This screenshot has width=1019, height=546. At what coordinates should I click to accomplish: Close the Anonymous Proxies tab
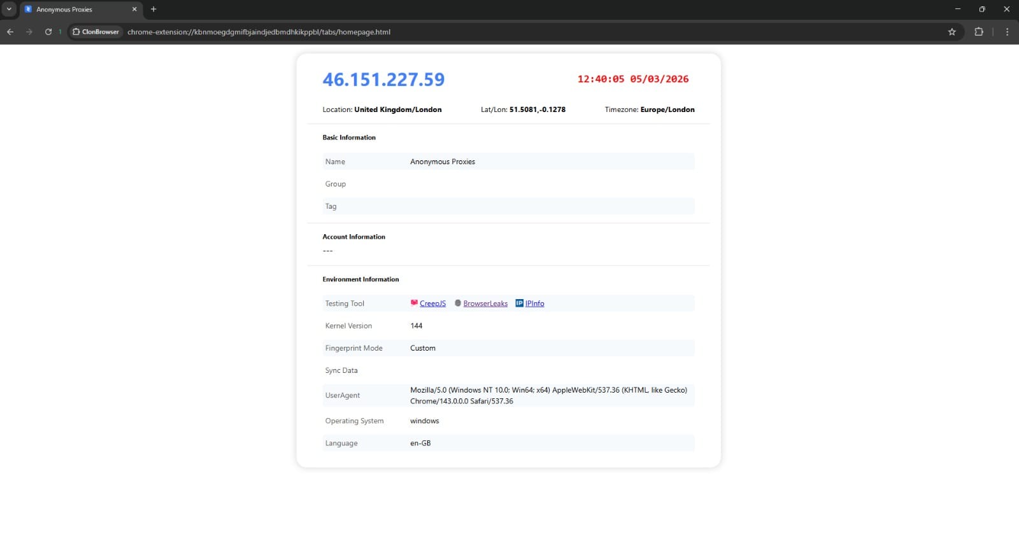point(134,10)
